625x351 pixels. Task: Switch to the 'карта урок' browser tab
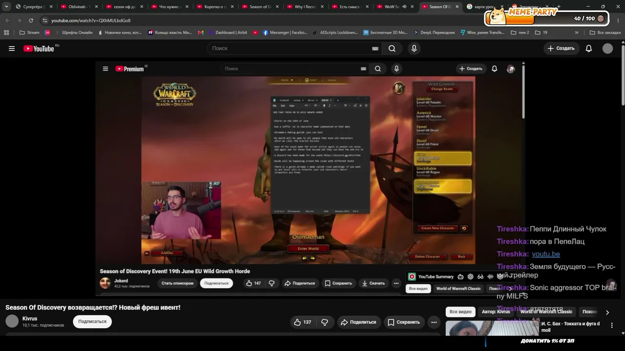coord(483,7)
